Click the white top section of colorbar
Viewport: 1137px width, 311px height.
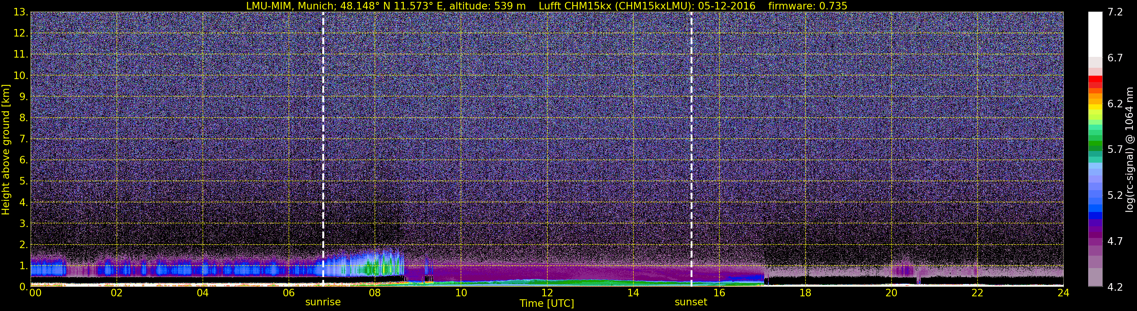tap(1095, 34)
